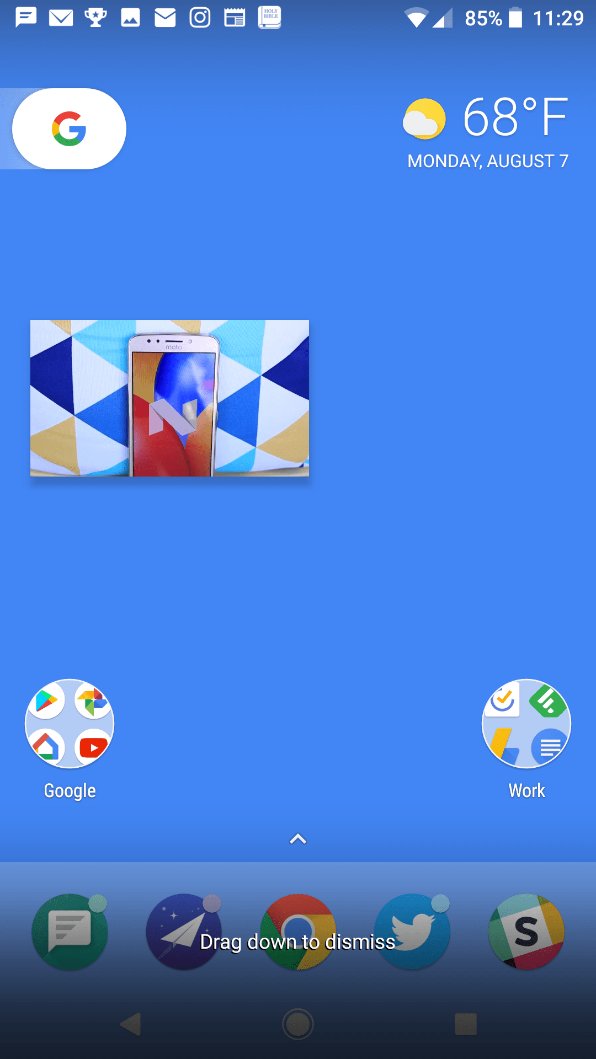596x1059 pixels.
Task: Tap the battery 85% indicator
Action: [x=493, y=18]
